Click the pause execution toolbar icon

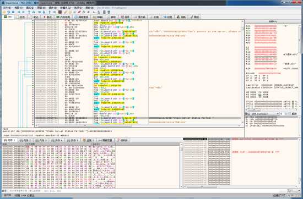pyautogui.click(x=23, y=12)
